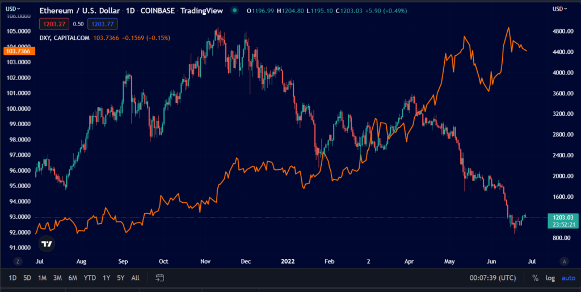
Task: Select the YTD time range
Action: [90, 278]
